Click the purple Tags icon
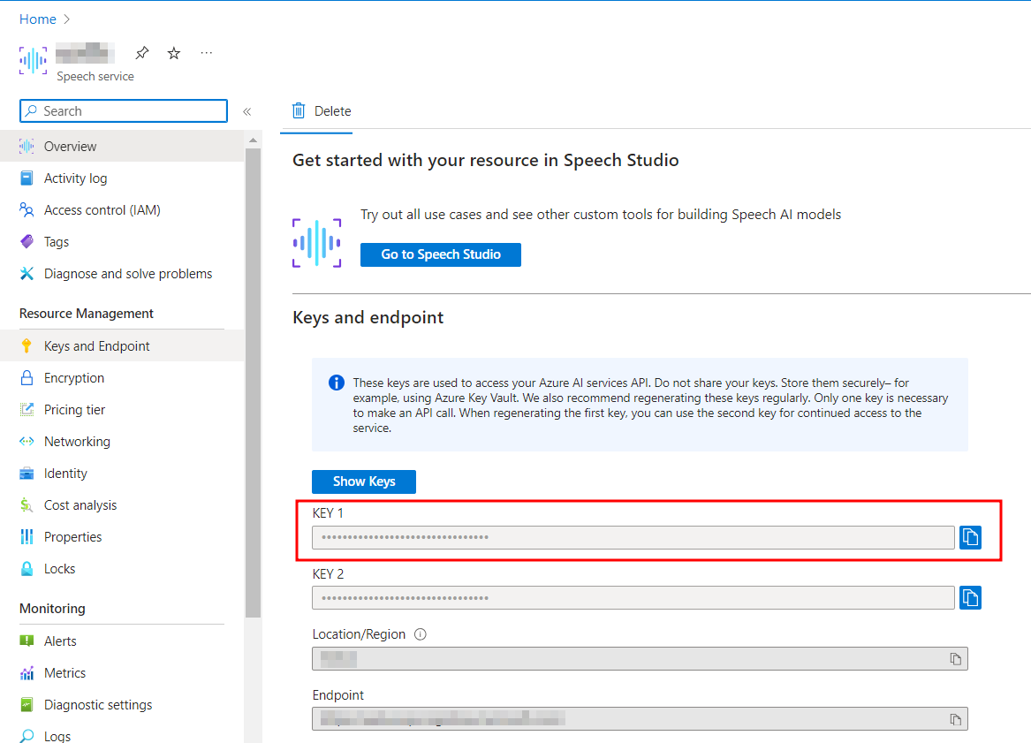This screenshot has width=1031, height=743. click(x=27, y=242)
